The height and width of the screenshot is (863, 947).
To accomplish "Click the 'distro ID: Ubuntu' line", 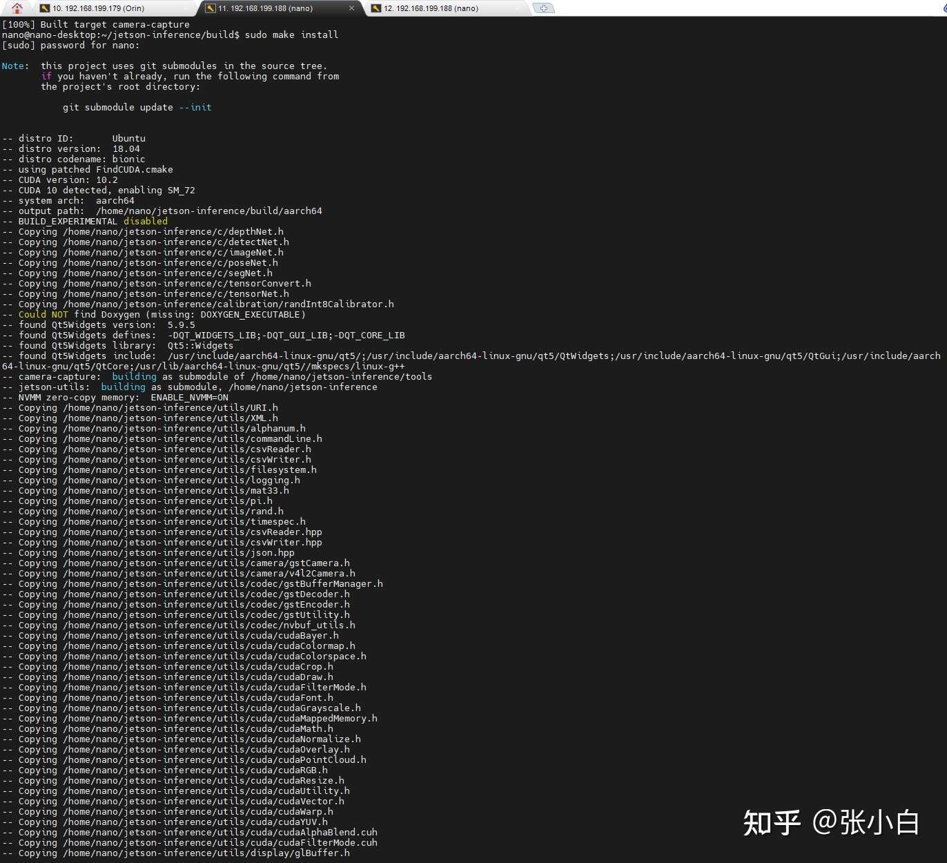I will point(74,138).
